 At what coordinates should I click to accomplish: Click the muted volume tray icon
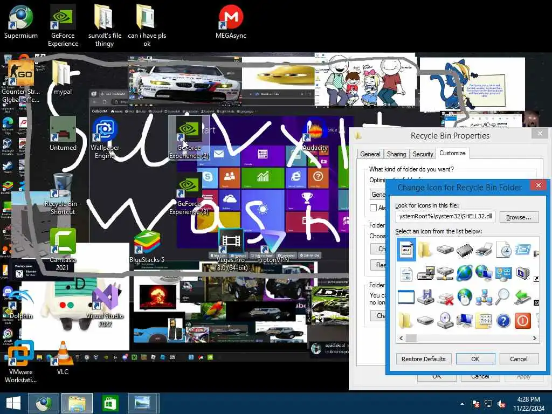click(501, 404)
